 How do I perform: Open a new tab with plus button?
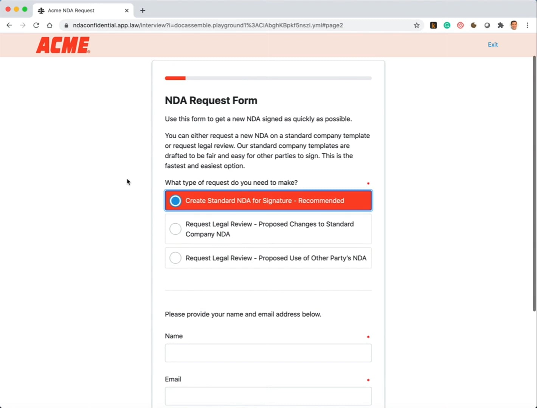[x=143, y=11]
